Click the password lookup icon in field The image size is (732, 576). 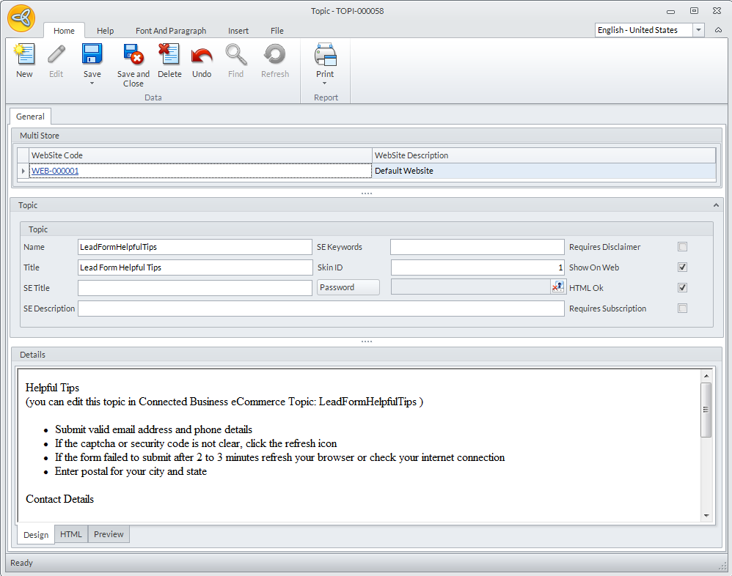coord(557,287)
